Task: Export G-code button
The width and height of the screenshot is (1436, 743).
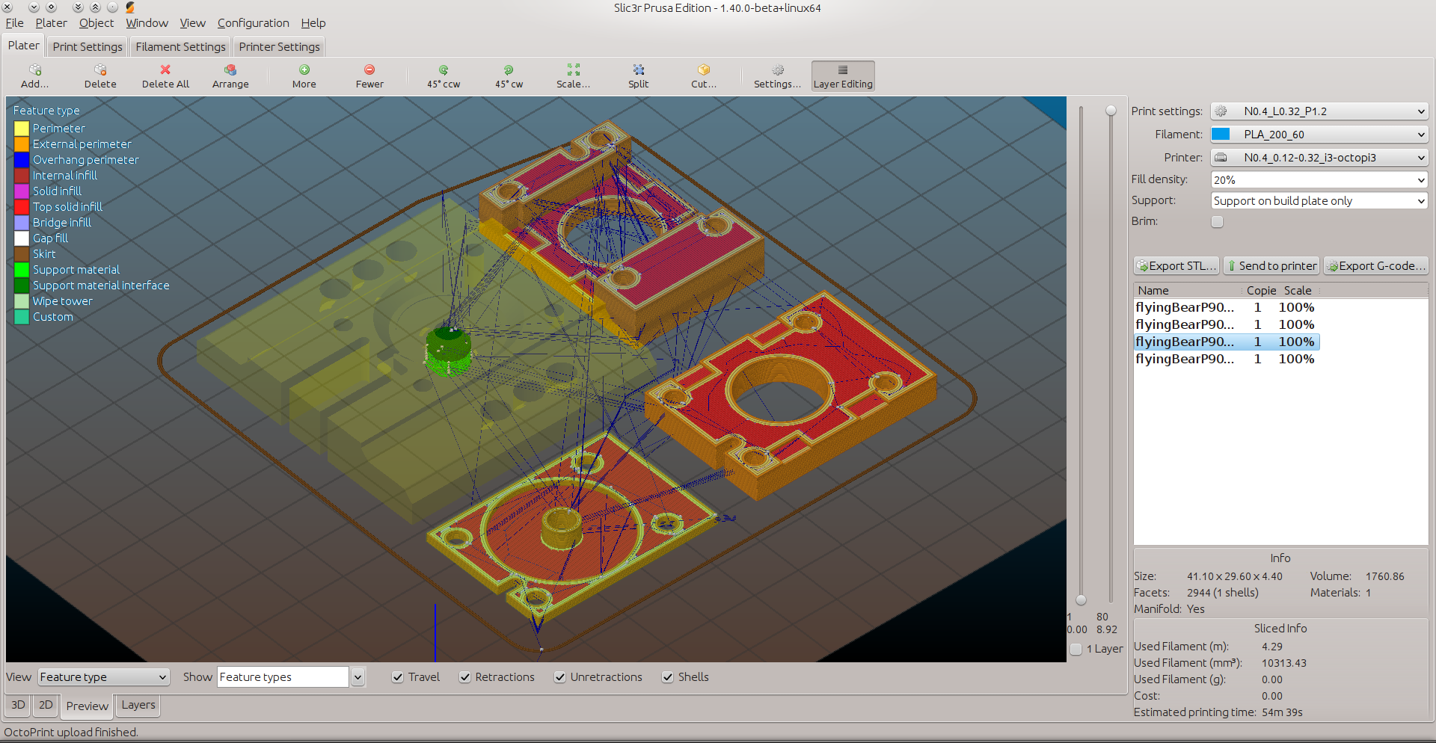Action: (1376, 265)
